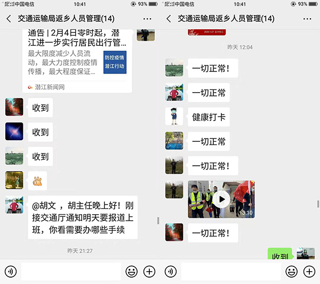Image resolution: width=320 pixels, height=284 pixels.
Task: Tap the message input field in right chat
Action: (231, 271)
